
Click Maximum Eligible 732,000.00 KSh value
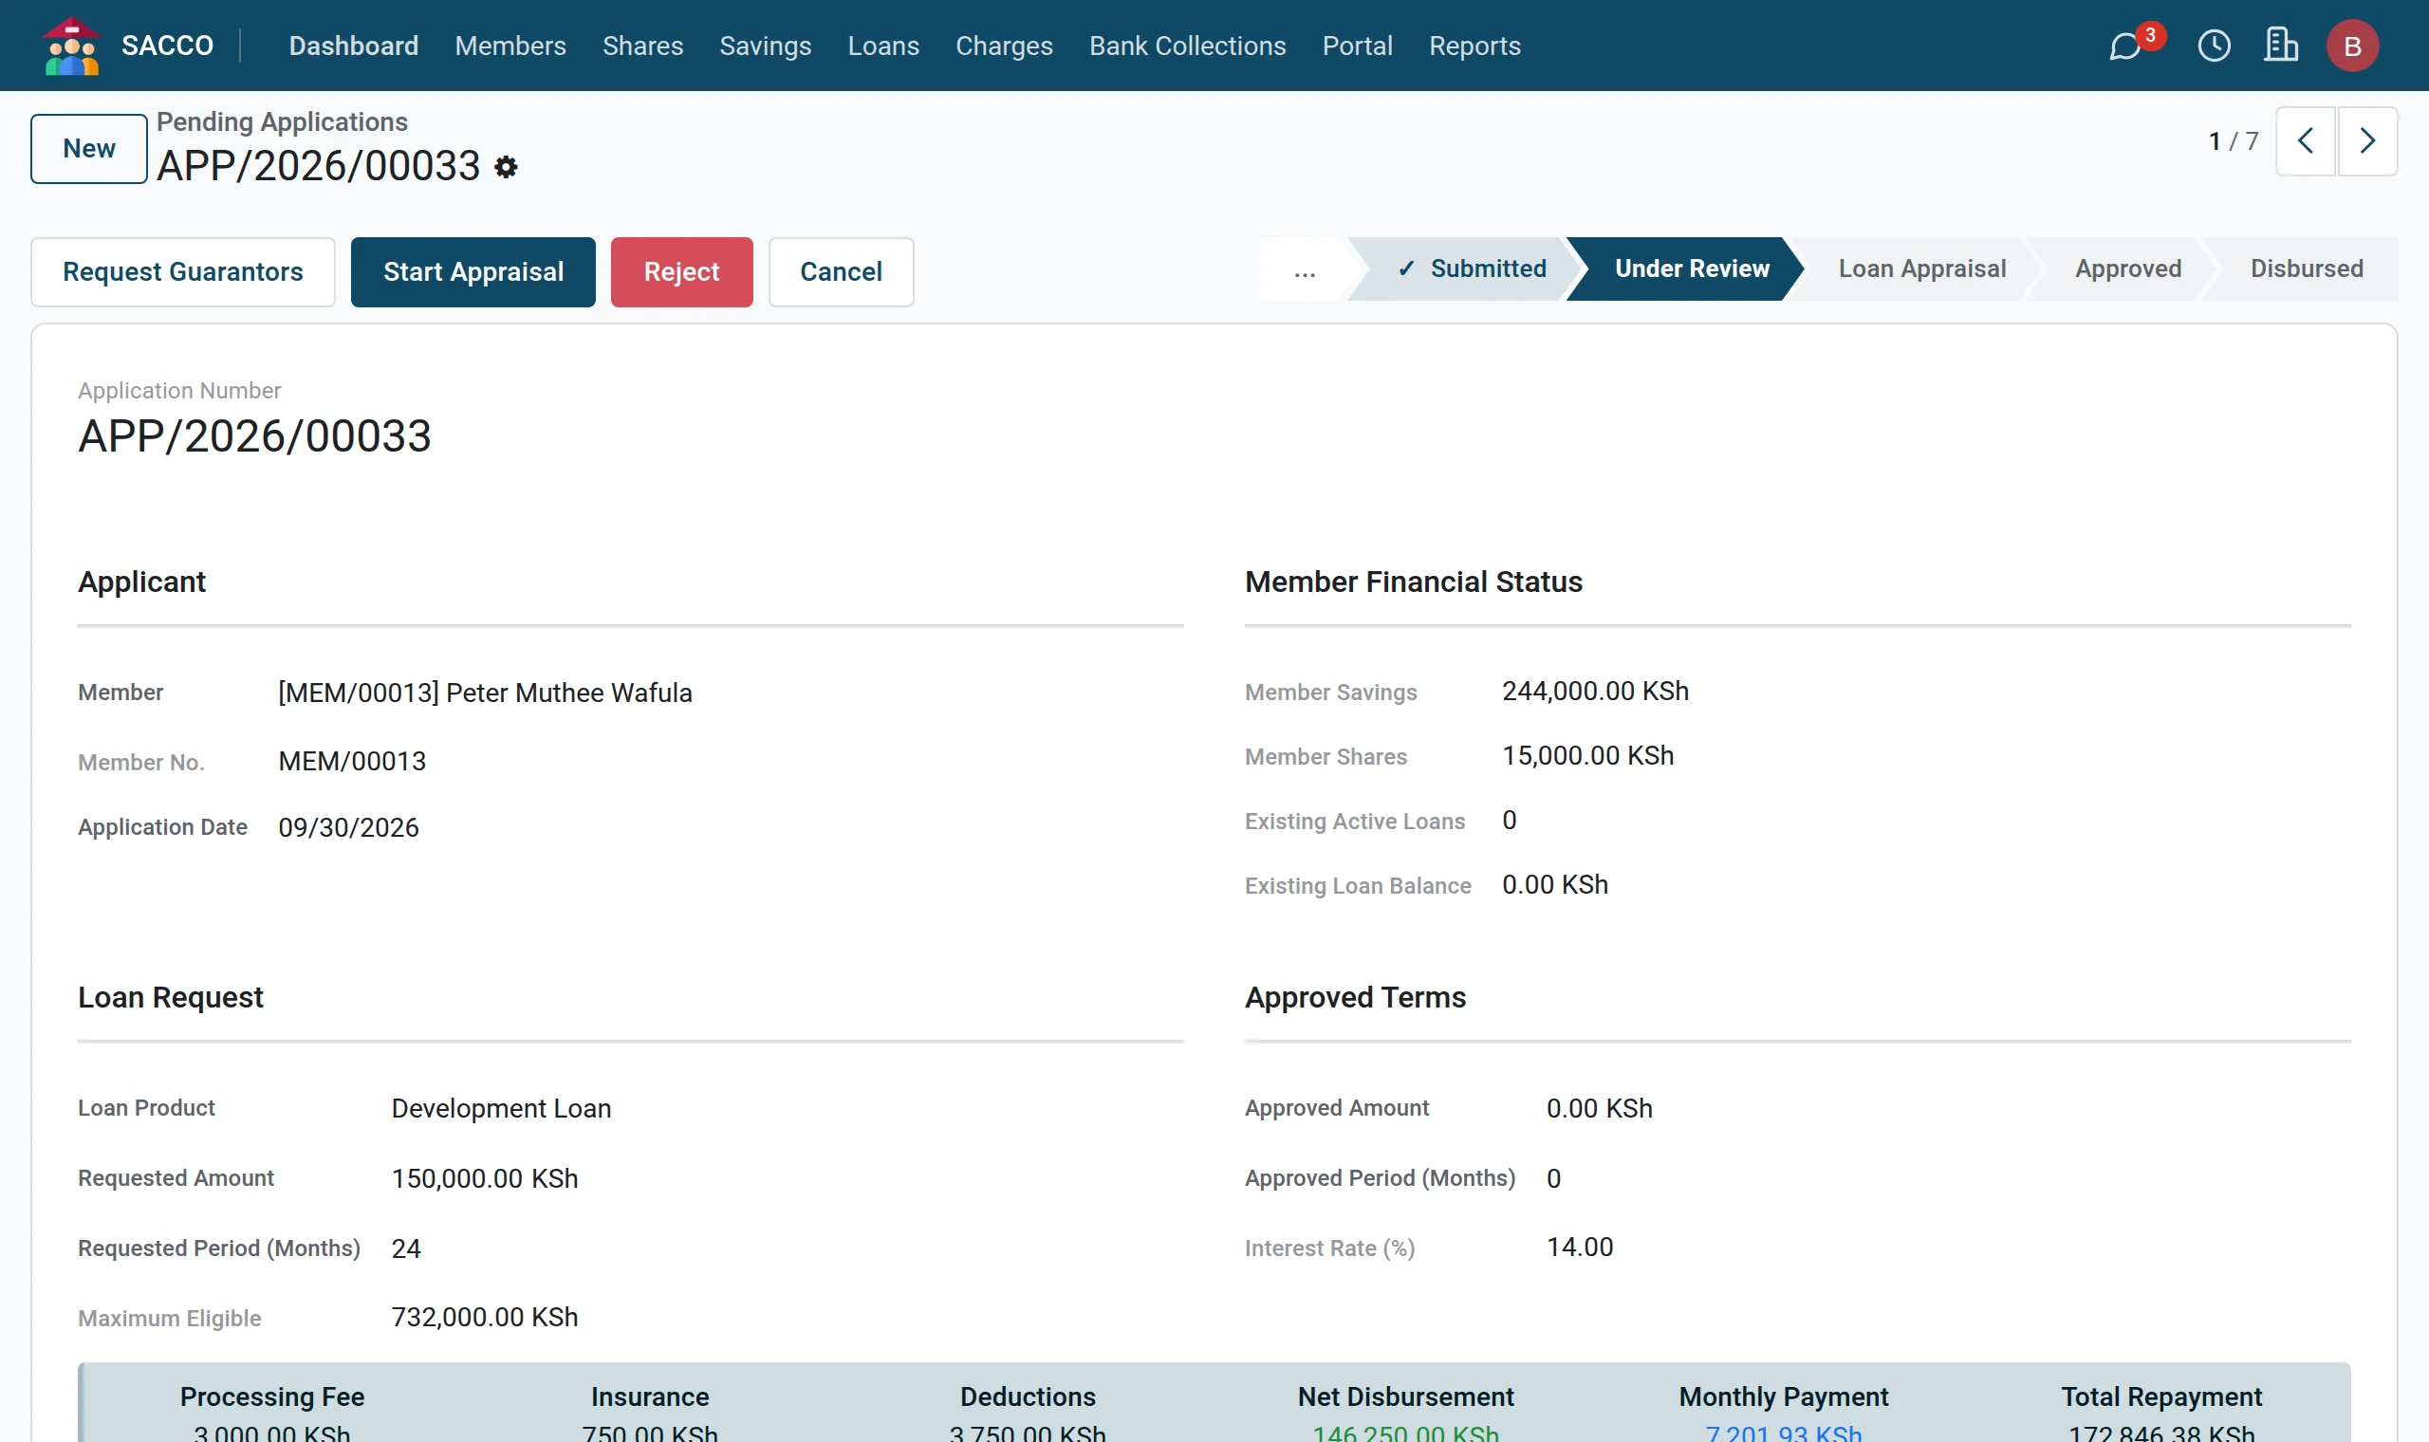coord(485,1318)
